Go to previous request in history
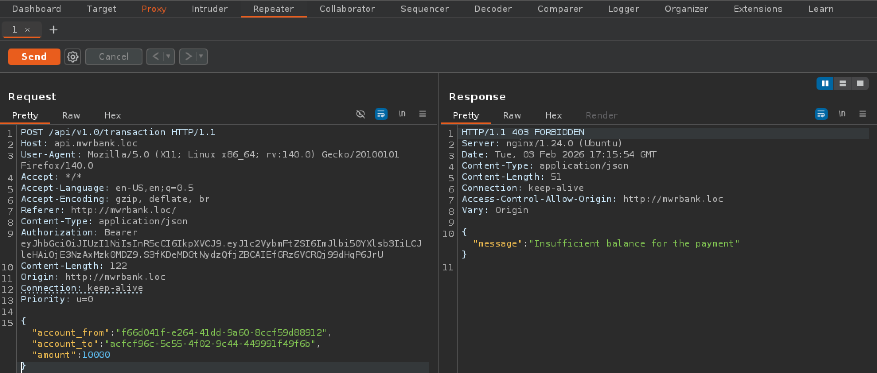Screen dimensions: 877x373 155,57
